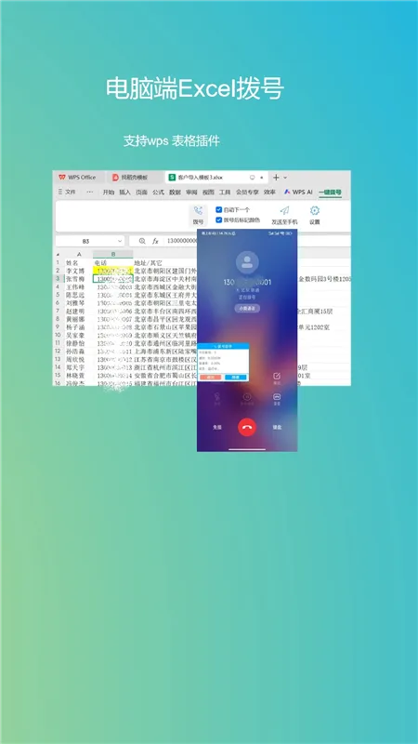418x744 pixels.
Task: Click the ellipsis more menu icon
Action: coord(89,193)
